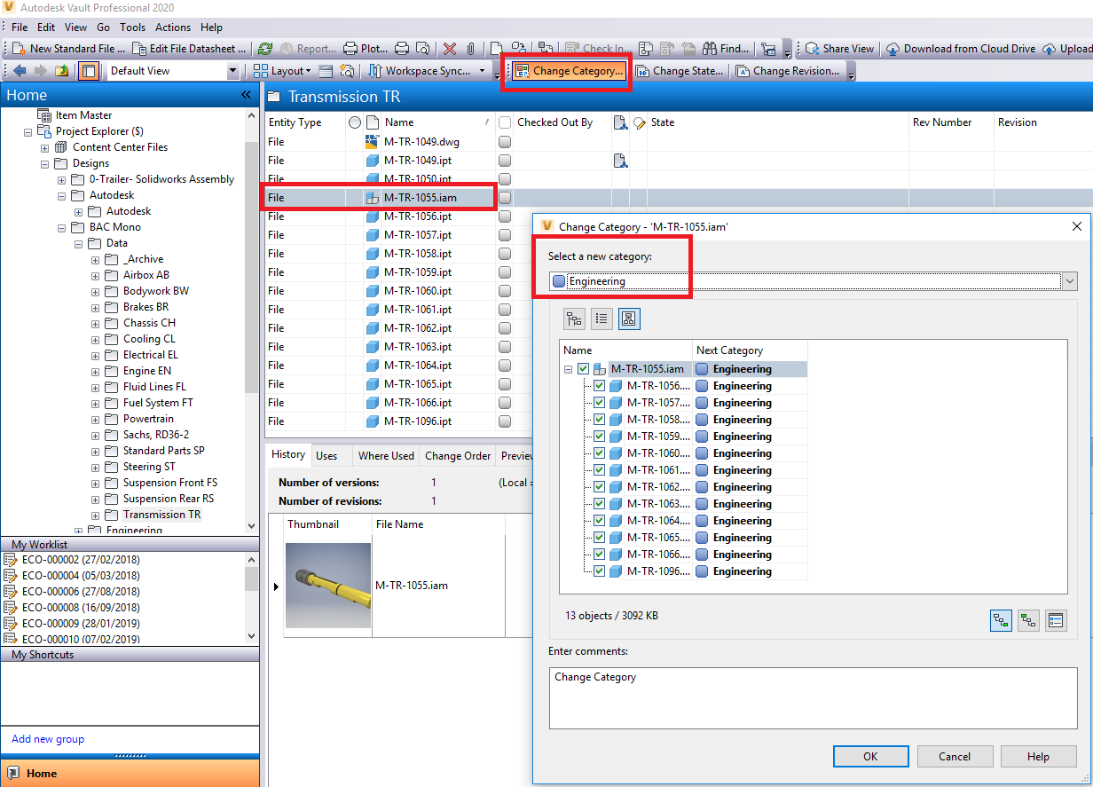The width and height of the screenshot is (1093, 787).
Task: Open the Default View dropdown
Action: point(233,71)
